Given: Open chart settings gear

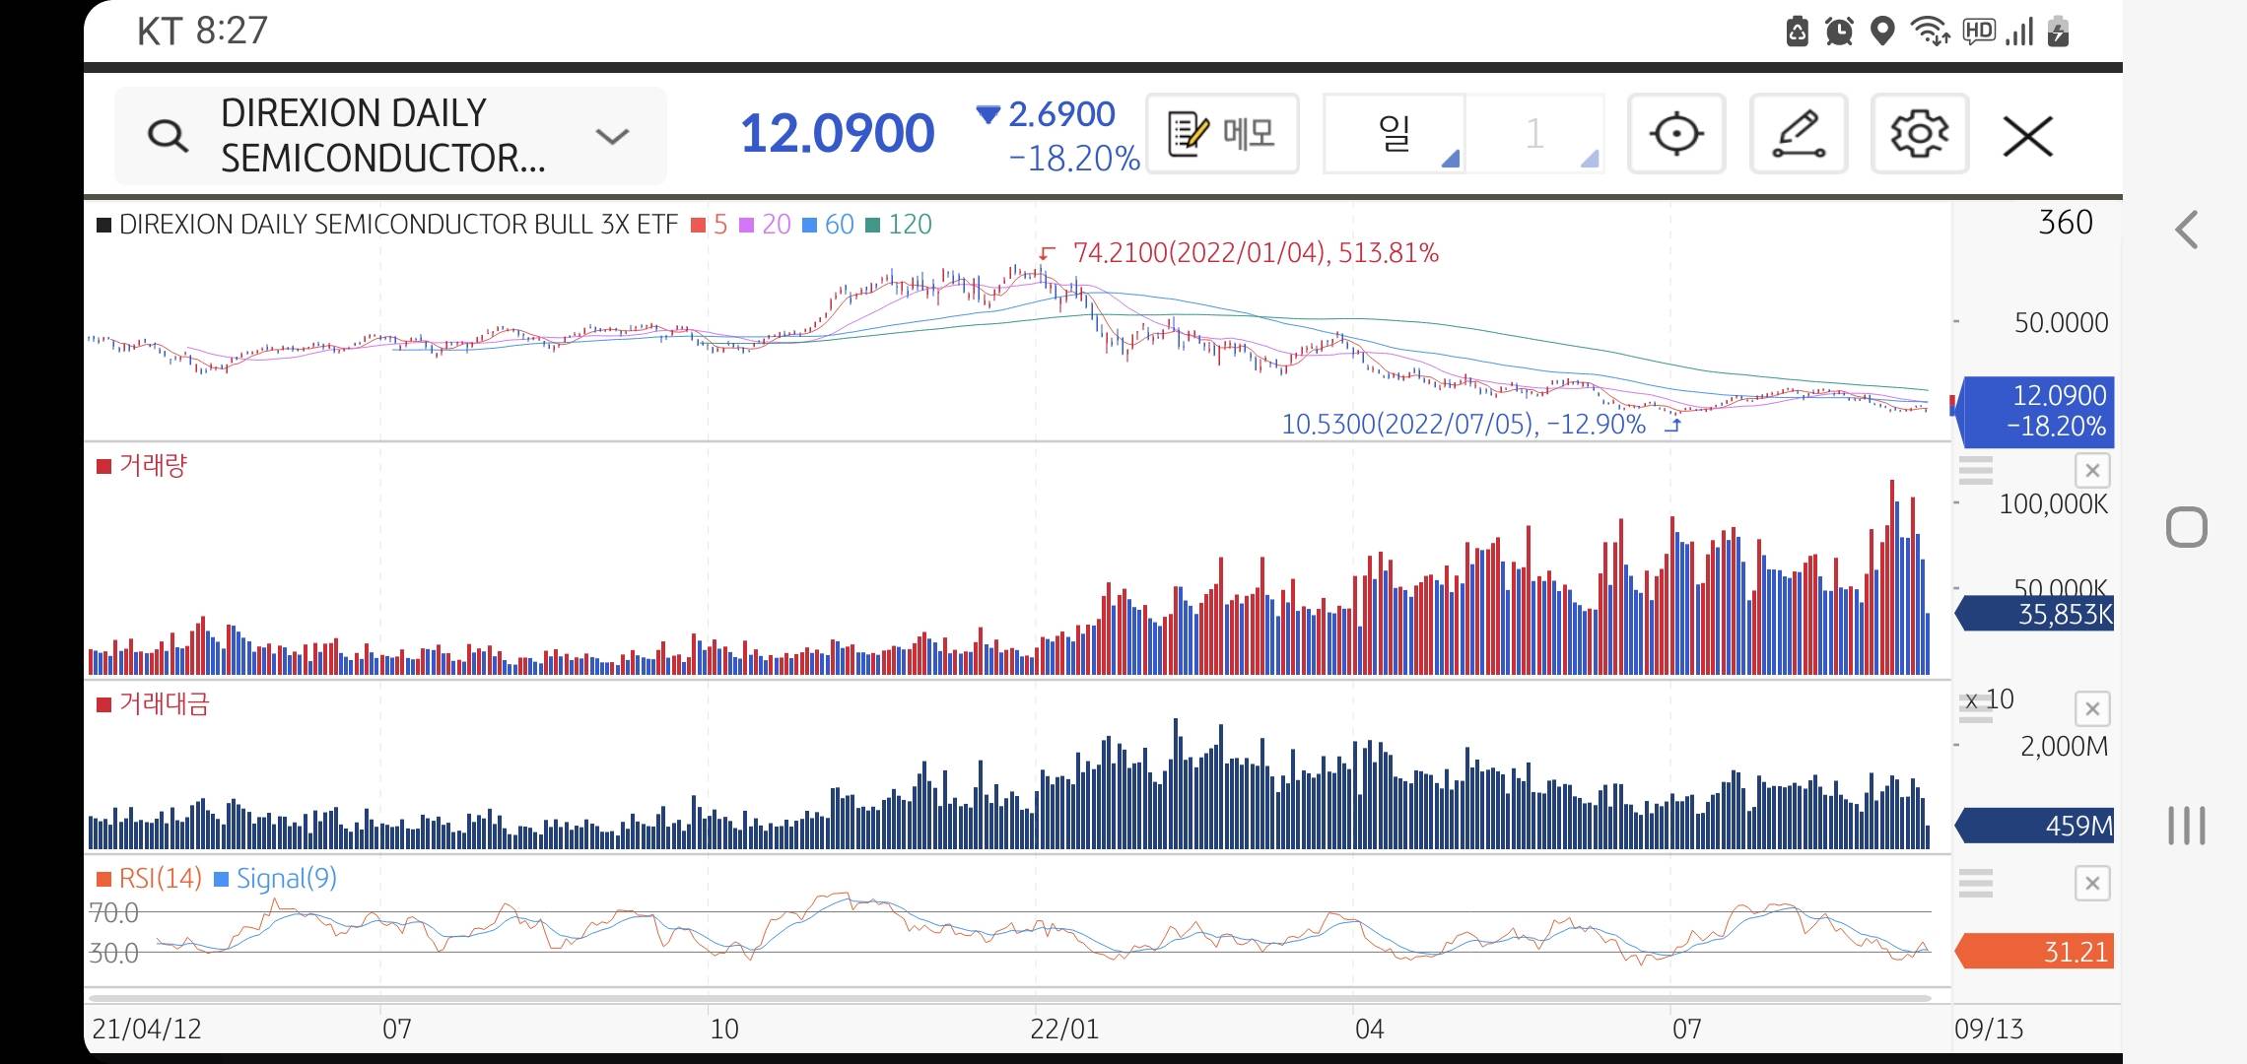Looking at the screenshot, I should [x=1919, y=134].
